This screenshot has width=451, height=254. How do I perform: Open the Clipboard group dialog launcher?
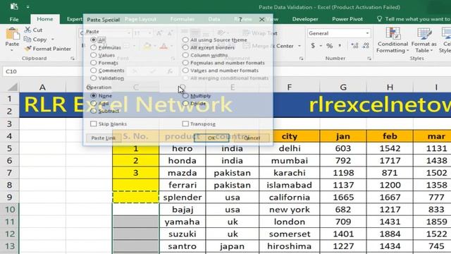pyautogui.click(x=73, y=59)
